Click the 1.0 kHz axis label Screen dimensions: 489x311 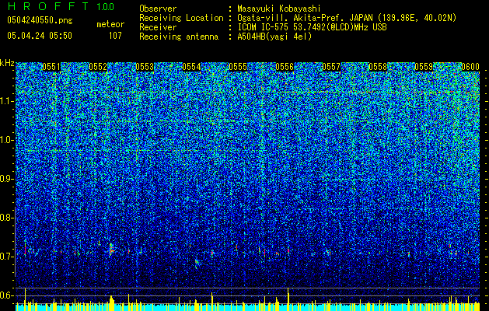(6, 140)
